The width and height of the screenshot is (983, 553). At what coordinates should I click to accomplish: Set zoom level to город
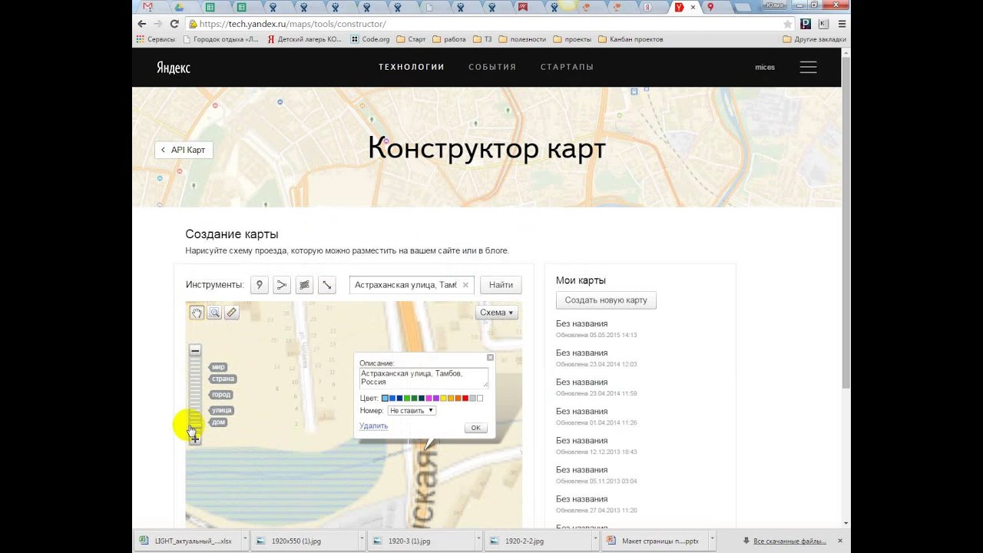pyautogui.click(x=221, y=395)
